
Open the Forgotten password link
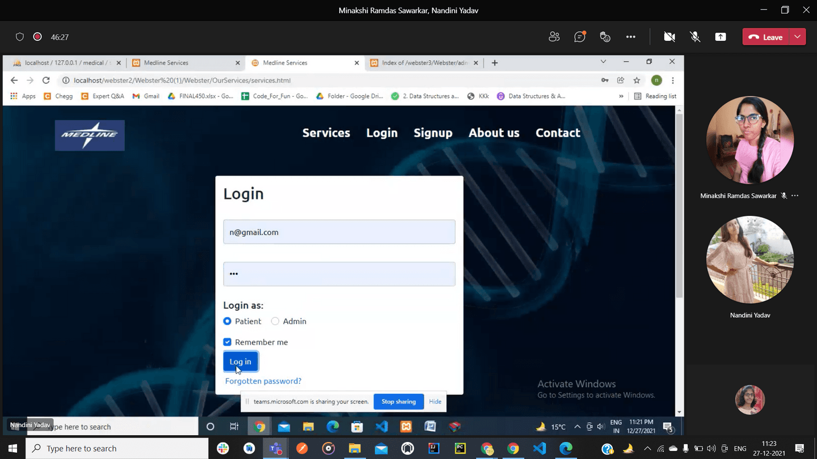263,381
